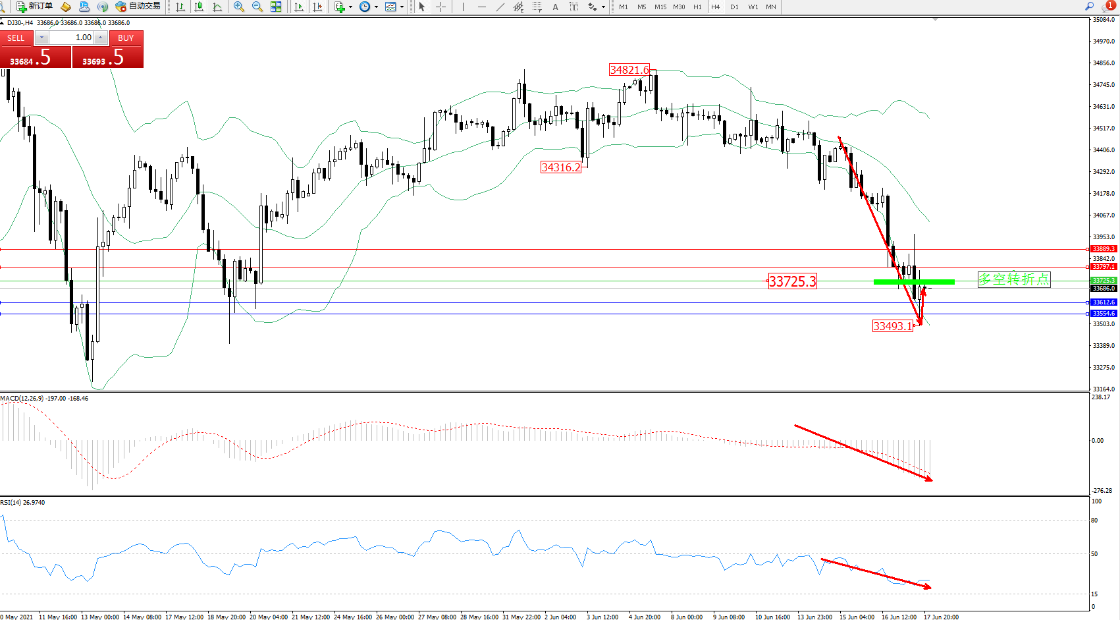1120x620 pixels.
Task: Open the search magnifier icon
Action: pyautogui.click(x=1090, y=7)
